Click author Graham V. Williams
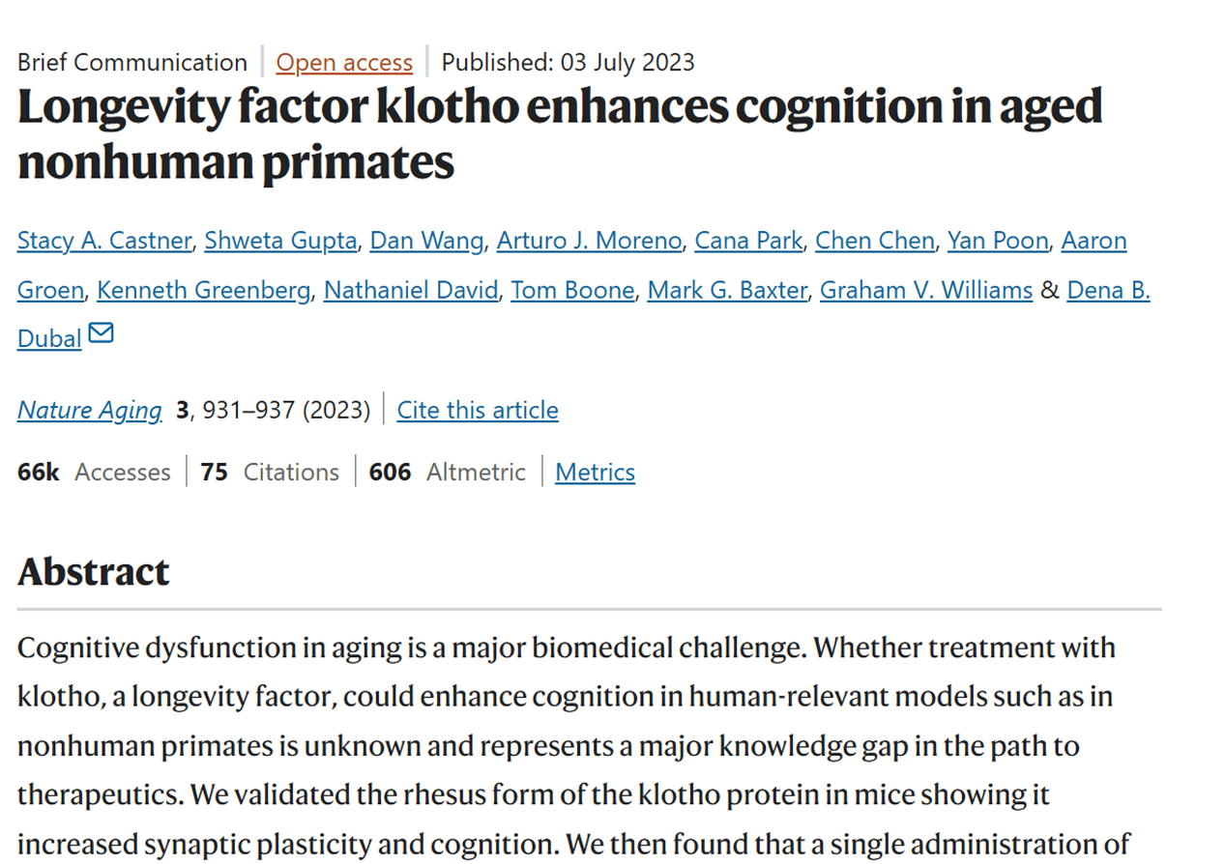This screenshot has width=1225, height=864. coord(926,290)
